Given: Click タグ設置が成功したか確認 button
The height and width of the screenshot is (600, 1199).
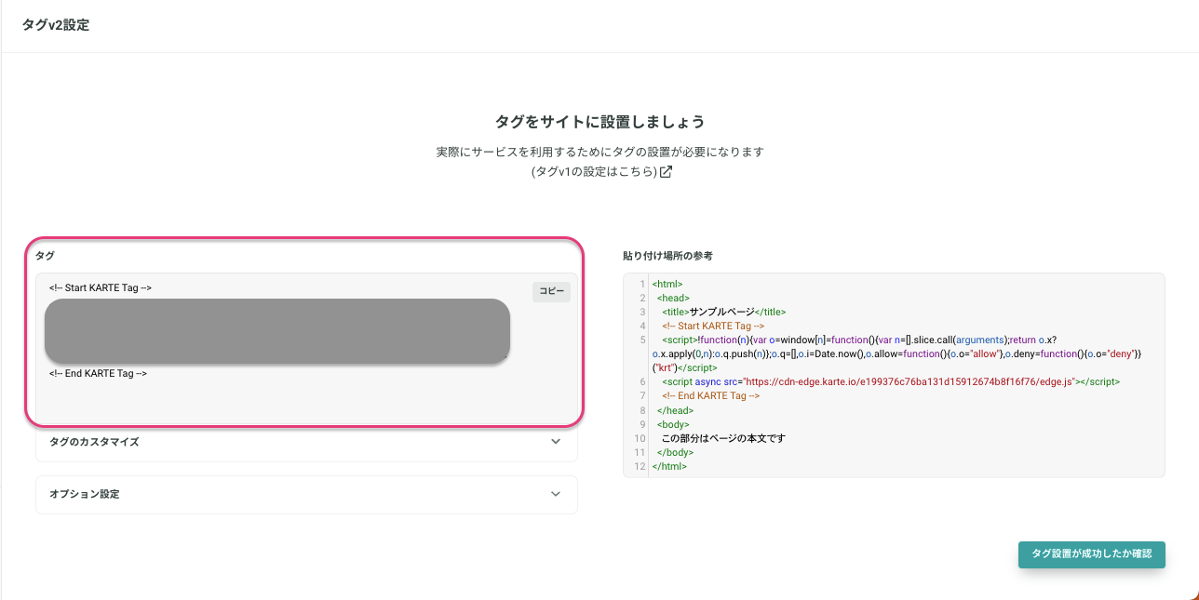Looking at the screenshot, I should click(1092, 553).
